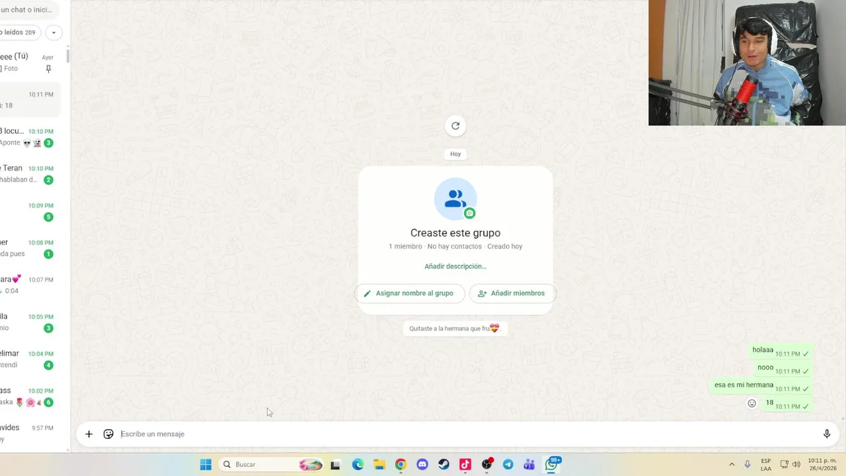Expand the chat filter dropdown arrow
Image resolution: width=846 pixels, height=476 pixels.
pyautogui.click(x=54, y=32)
